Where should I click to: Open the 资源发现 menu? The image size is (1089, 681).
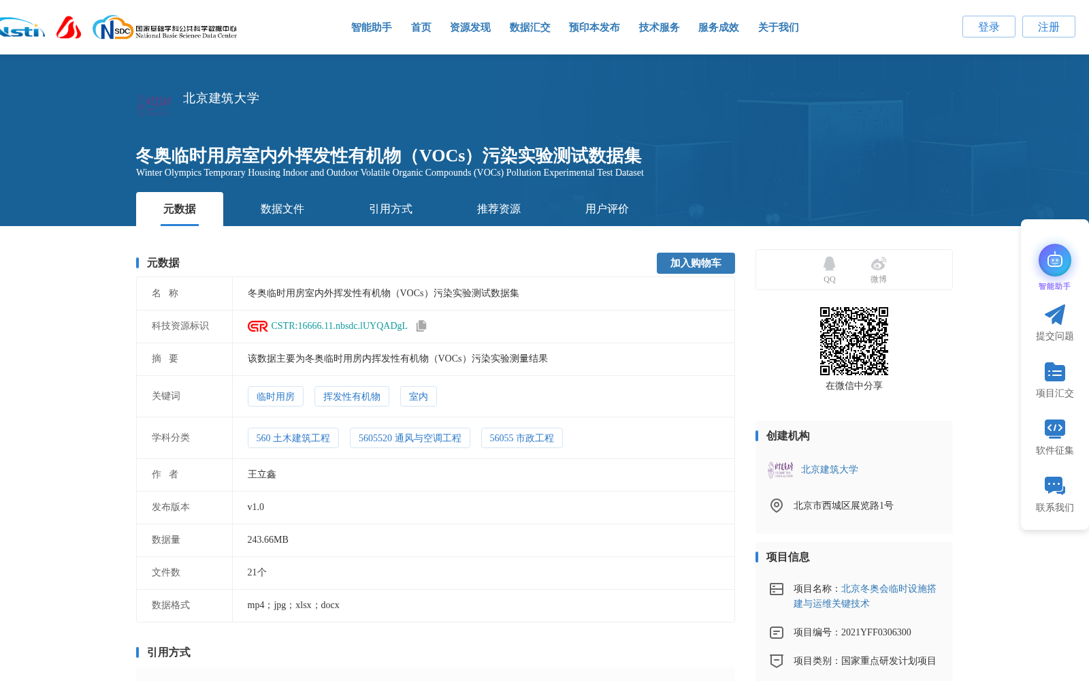tap(470, 27)
